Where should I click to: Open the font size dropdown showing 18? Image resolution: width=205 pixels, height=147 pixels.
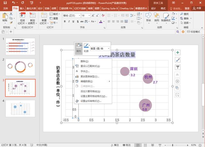[89, 15]
